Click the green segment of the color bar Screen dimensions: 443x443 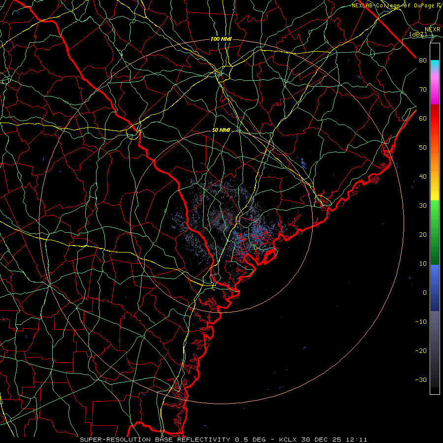435,232
